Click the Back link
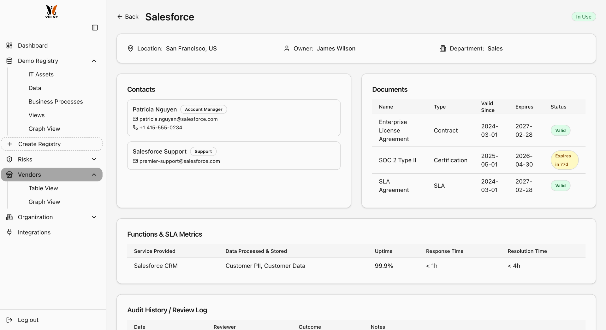 click(x=128, y=17)
